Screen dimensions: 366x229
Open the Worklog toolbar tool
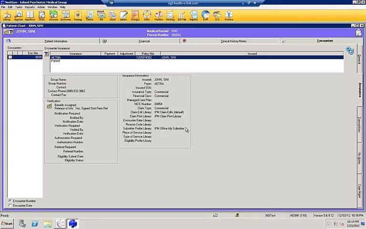tap(170, 16)
